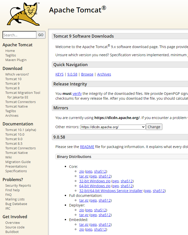This screenshot has height=235, width=188.
Task: Open the Specifications link
Action: 16,171
